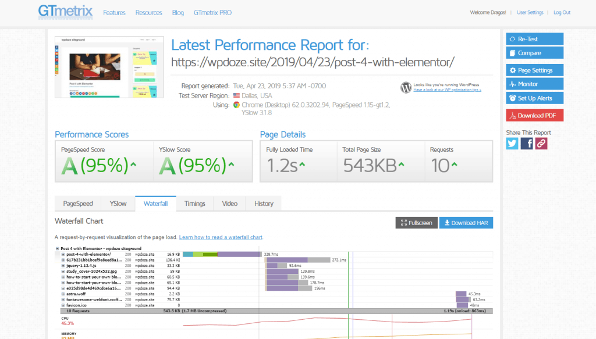This screenshot has height=339, width=596.
Task: Log Out of the account
Action: [562, 13]
